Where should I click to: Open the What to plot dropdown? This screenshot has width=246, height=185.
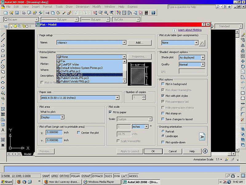[62, 117]
